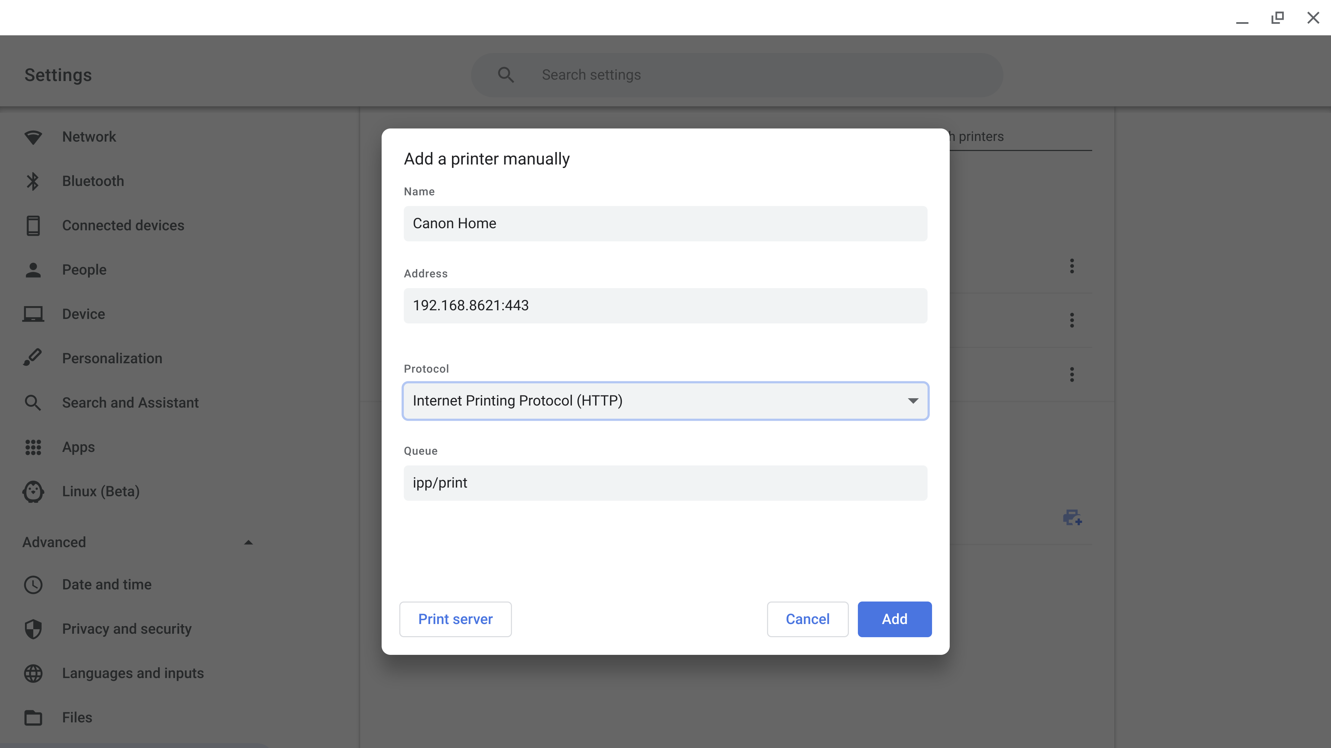
Task: Click the Connected devices phone icon
Action: pos(33,225)
